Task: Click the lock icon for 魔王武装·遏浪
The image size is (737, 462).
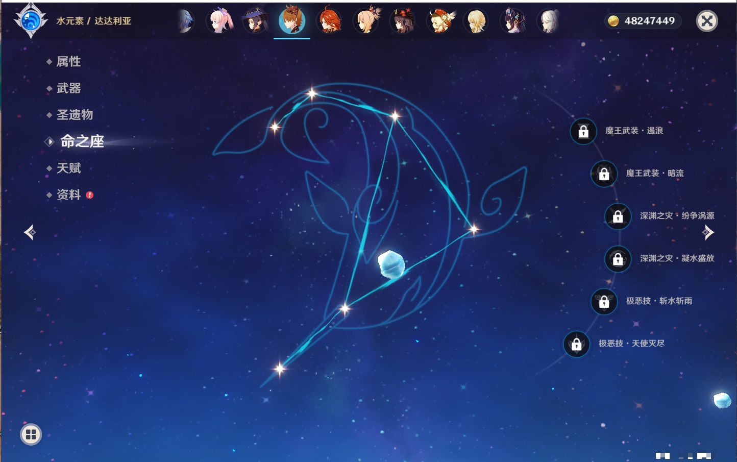Action: click(583, 131)
